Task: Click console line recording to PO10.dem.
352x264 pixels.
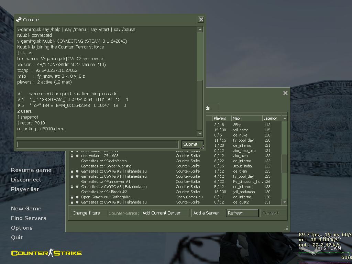Action: click(x=41, y=129)
